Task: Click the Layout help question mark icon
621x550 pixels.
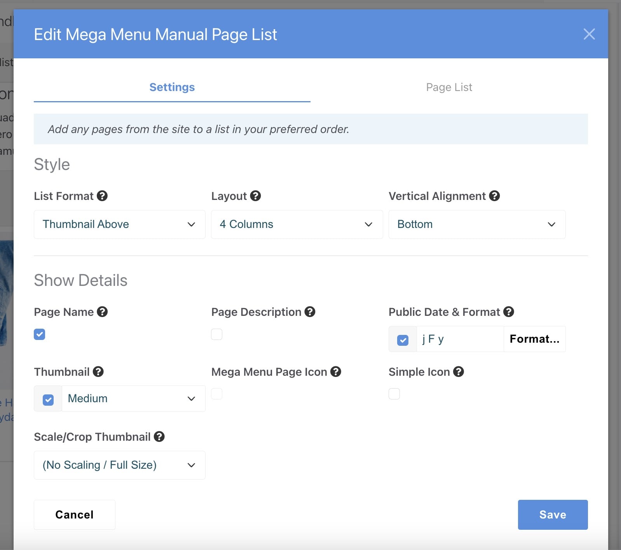Action: pyautogui.click(x=255, y=196)
